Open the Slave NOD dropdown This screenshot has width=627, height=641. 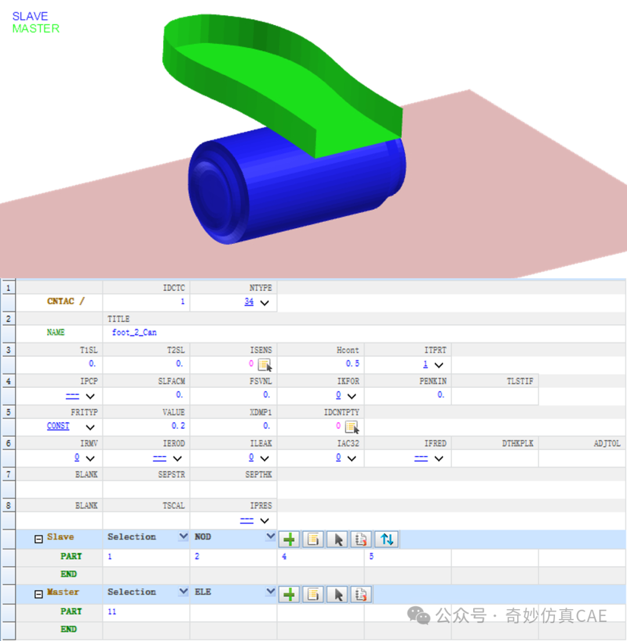point(271,536)
